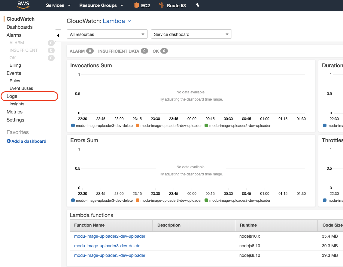Click the Duration widget title
This screenshot has width=343, height=267.
(x=332, y=66)
